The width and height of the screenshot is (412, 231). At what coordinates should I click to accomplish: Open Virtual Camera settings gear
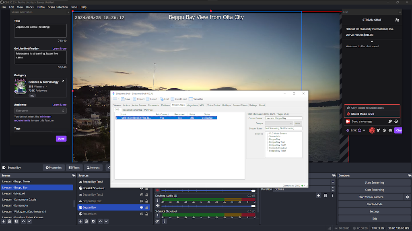click(407, 197)
